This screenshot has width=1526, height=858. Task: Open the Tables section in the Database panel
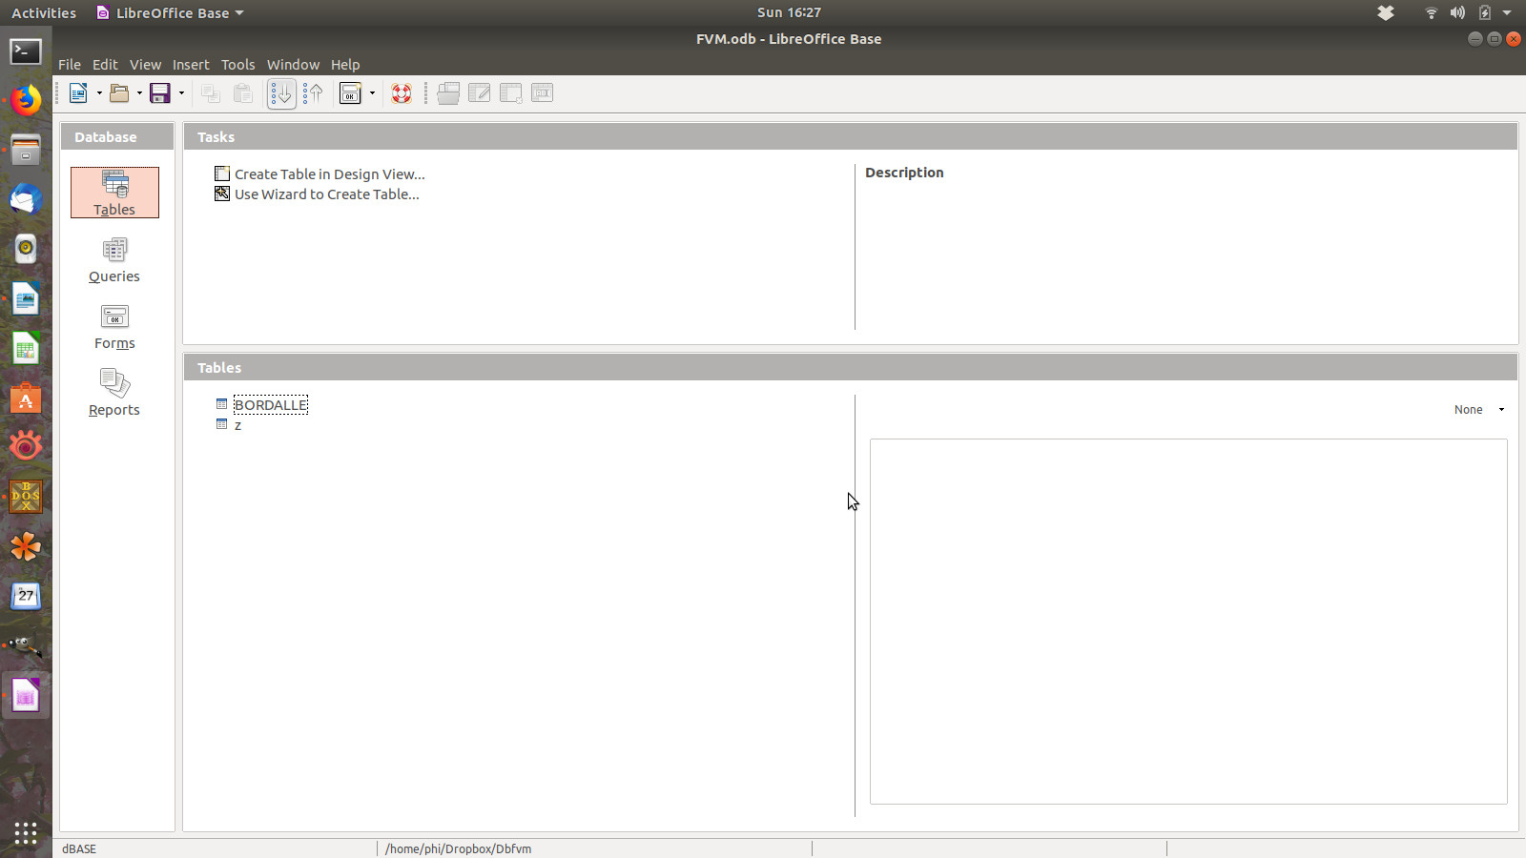114,193
